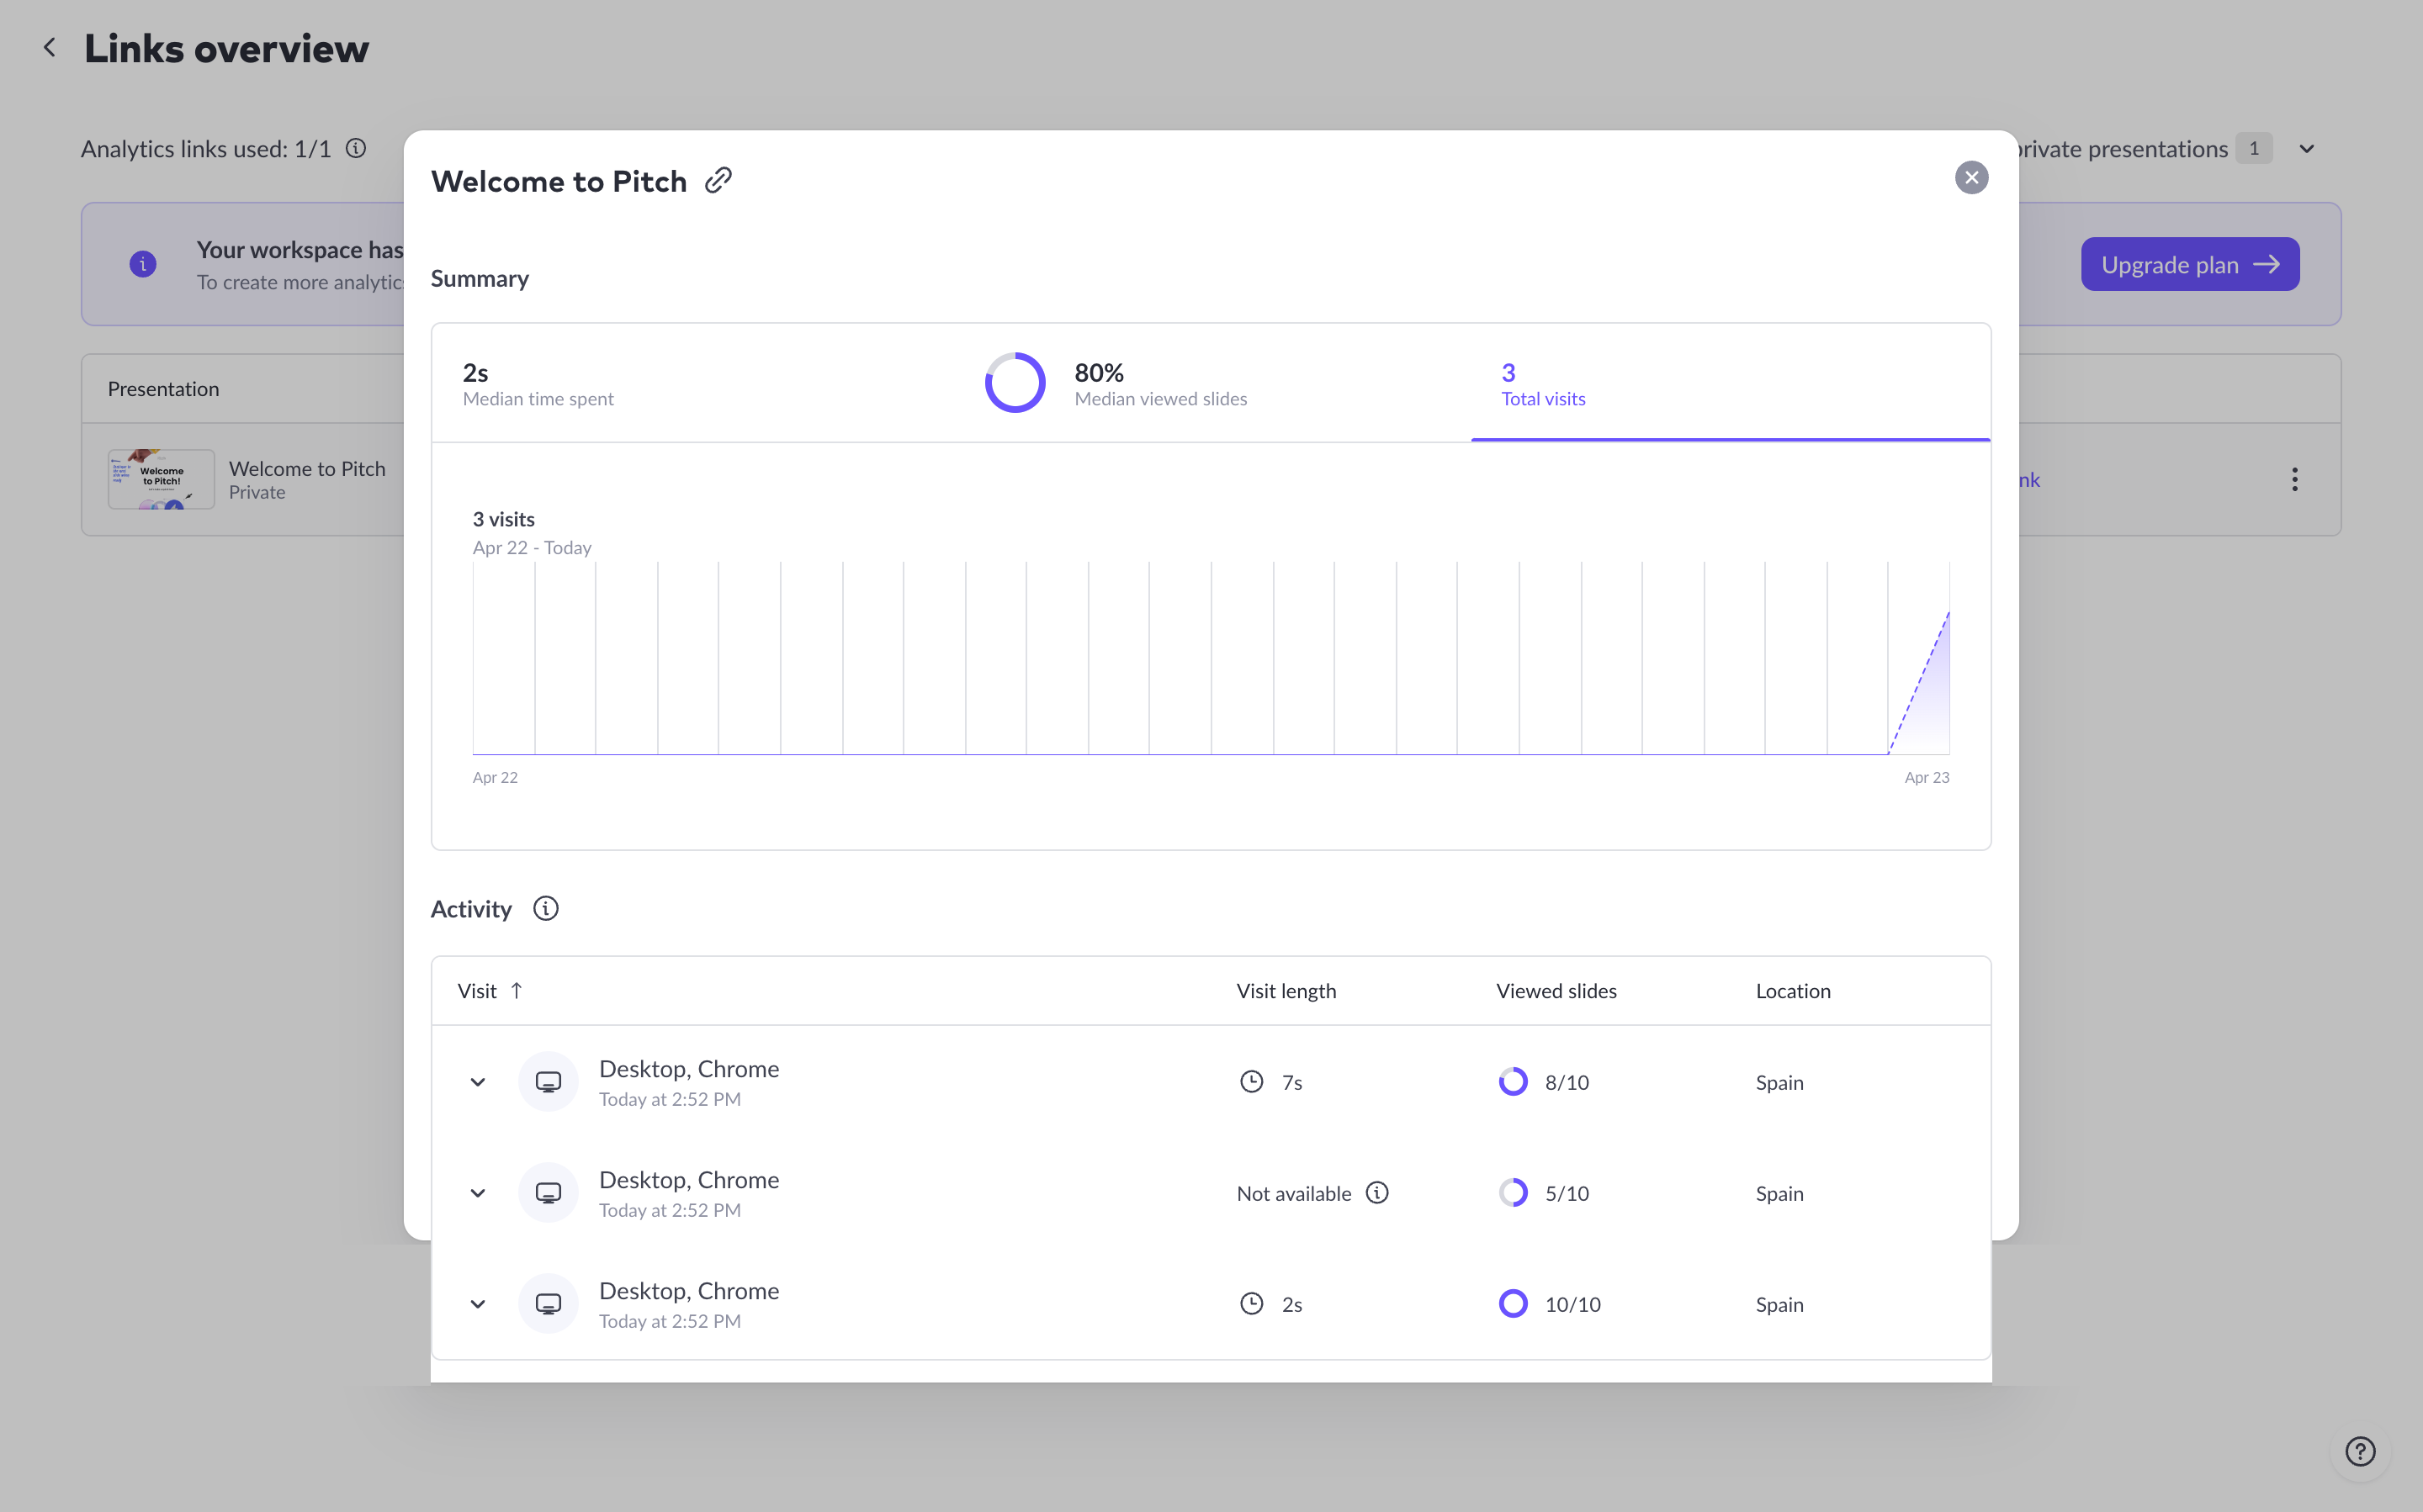Click Spain location in the 7s row

(1779, 1083)
